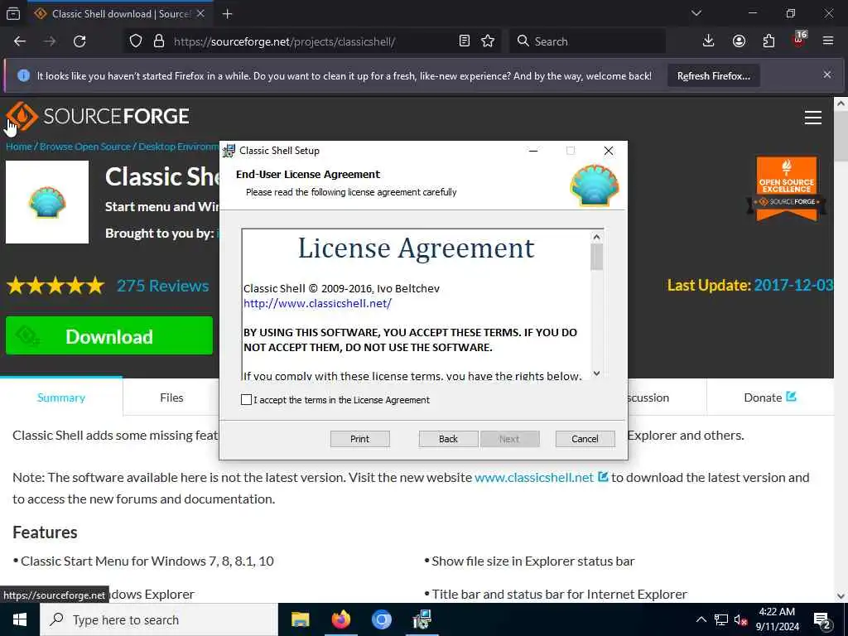The width and height of the screenshot is (848, 636).
Task: Show hidden system tray icons
Action: tap(701, 619)
